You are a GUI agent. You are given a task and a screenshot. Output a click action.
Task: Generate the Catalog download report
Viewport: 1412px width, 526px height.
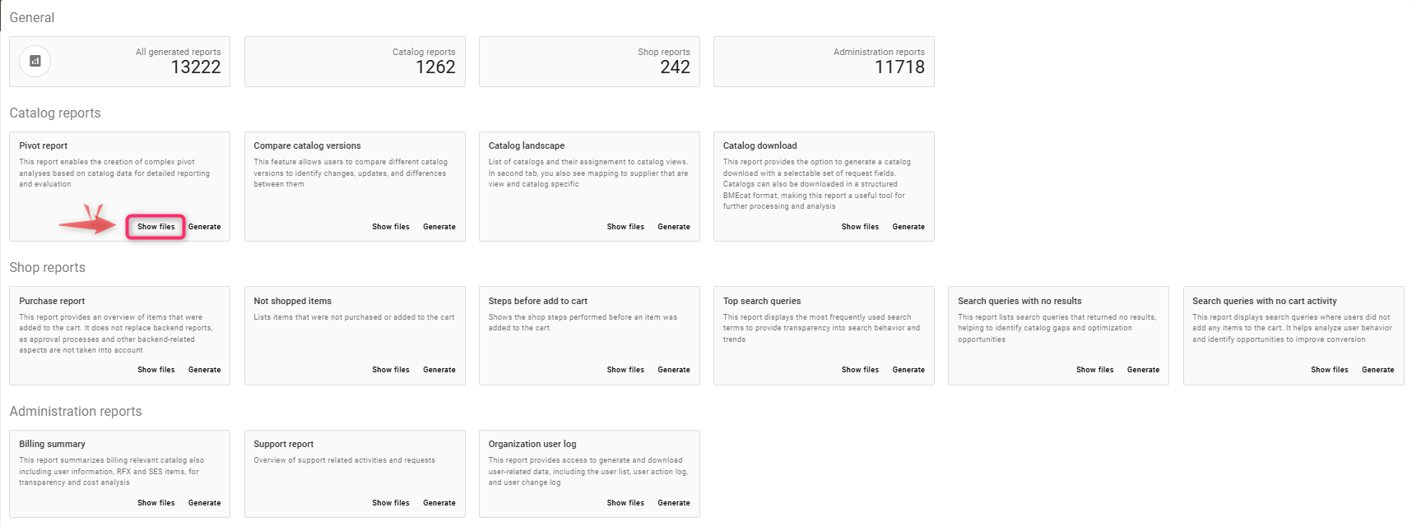coord(908,227)
